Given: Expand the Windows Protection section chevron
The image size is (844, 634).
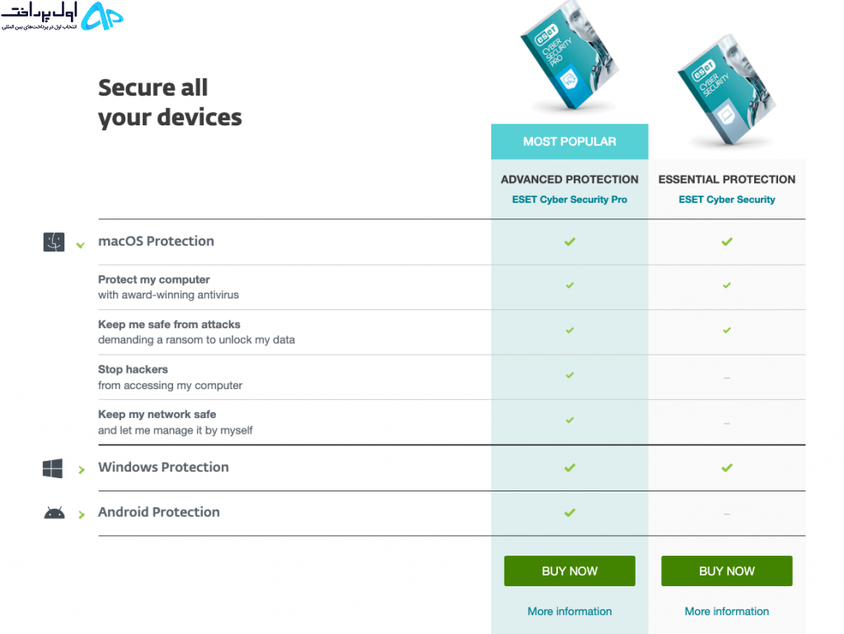Looking at the screenshot, I should [82, 470].
